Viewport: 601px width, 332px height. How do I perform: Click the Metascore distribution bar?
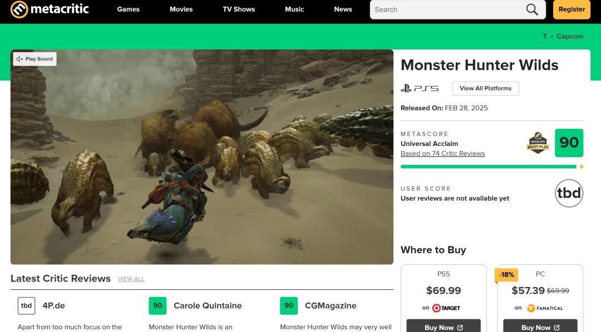[x=490, y=167]
